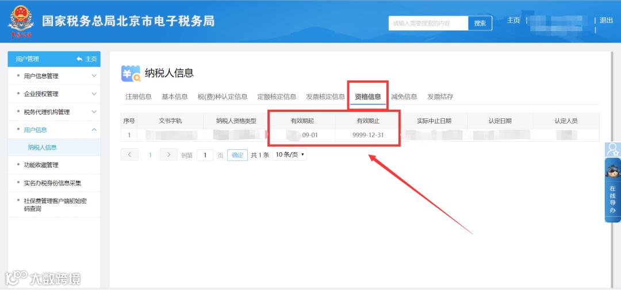Screen dimensions: 621x290
Task: Click the 09-01 有效期起 cell
Action: (302, 135)
